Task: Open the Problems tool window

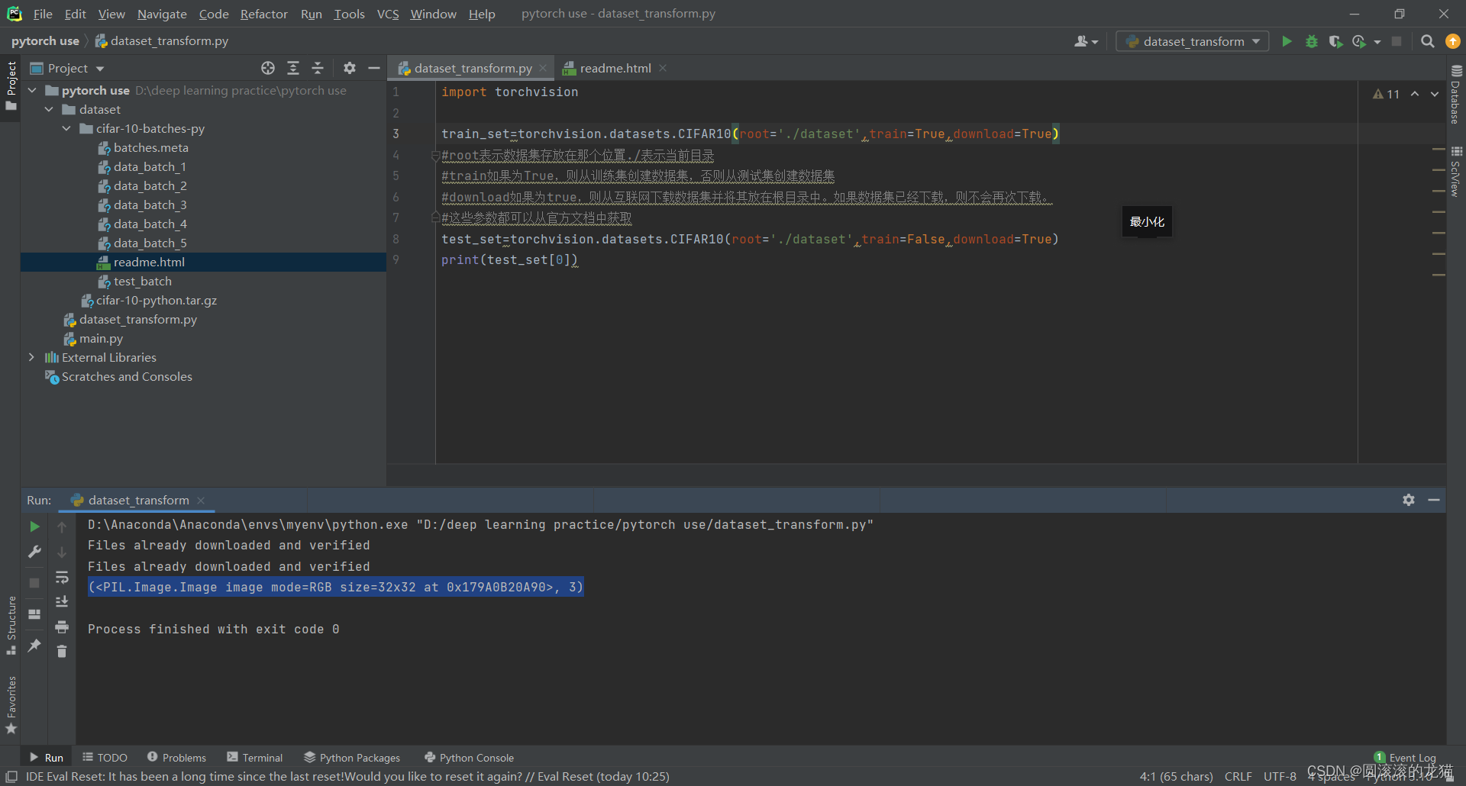Action: tap(176, 757)
